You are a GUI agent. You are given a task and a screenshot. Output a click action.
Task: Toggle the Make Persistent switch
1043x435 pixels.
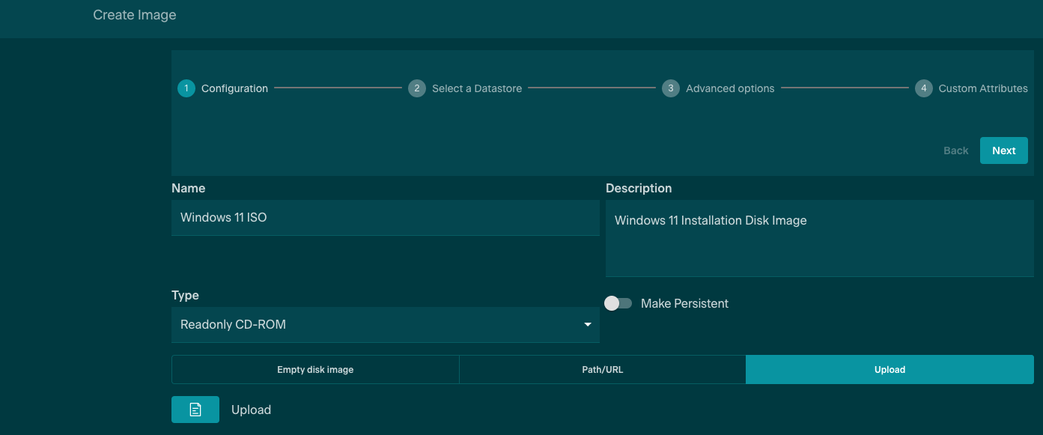618,303
